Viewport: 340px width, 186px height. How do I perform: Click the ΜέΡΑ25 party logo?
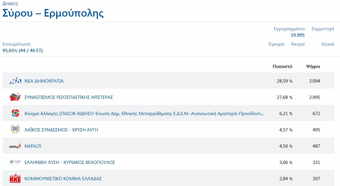tap(15, 146)
